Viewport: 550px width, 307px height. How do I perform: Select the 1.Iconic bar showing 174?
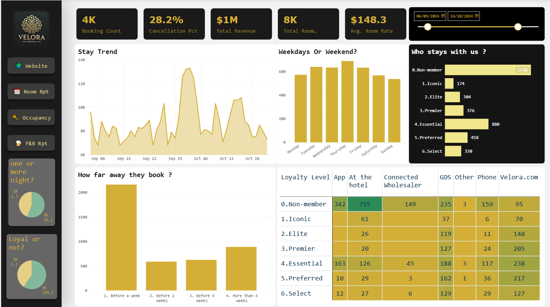[449, 84]
